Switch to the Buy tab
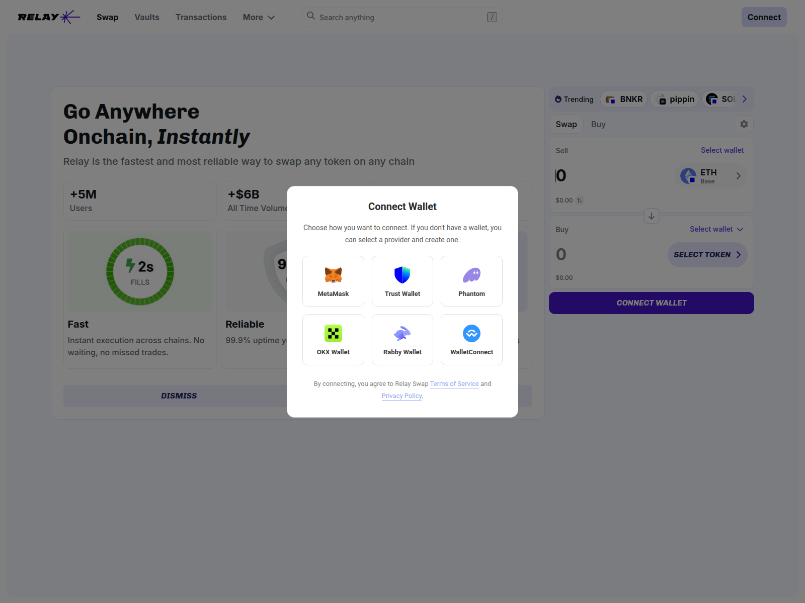805x603 pixels. 598,124
